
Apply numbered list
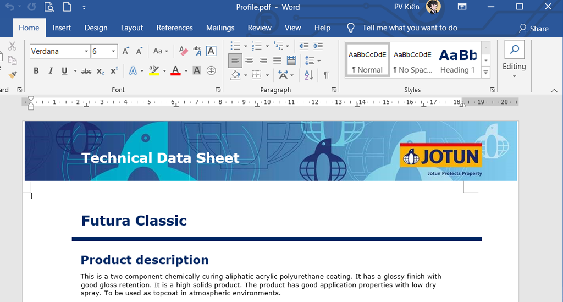[x=257, y=46]
